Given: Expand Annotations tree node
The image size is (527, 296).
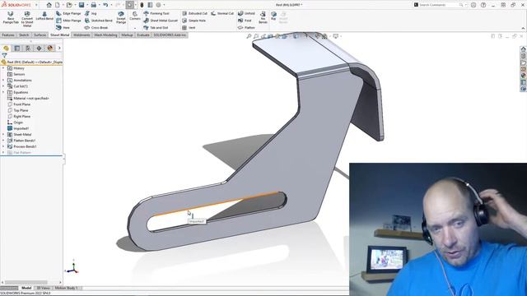Looking at the screenshot, I should coord(3,81).
